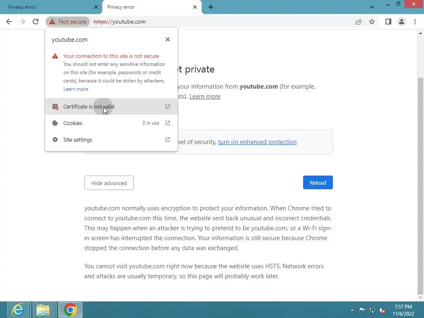Viewport: 424px width, 318px height.
Task: Click the blue Reload button
Action: tap(318, 183)
